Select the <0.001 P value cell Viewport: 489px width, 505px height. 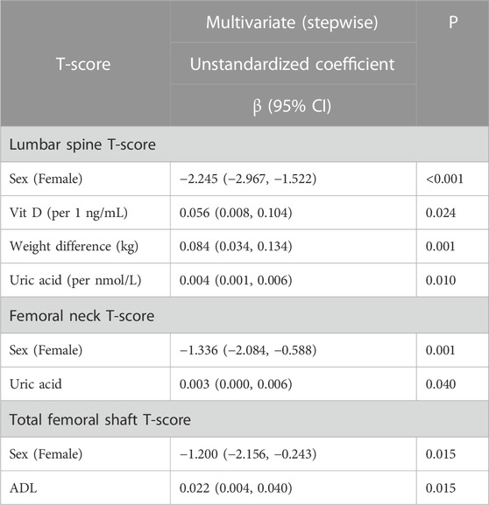tap(452, 179)
